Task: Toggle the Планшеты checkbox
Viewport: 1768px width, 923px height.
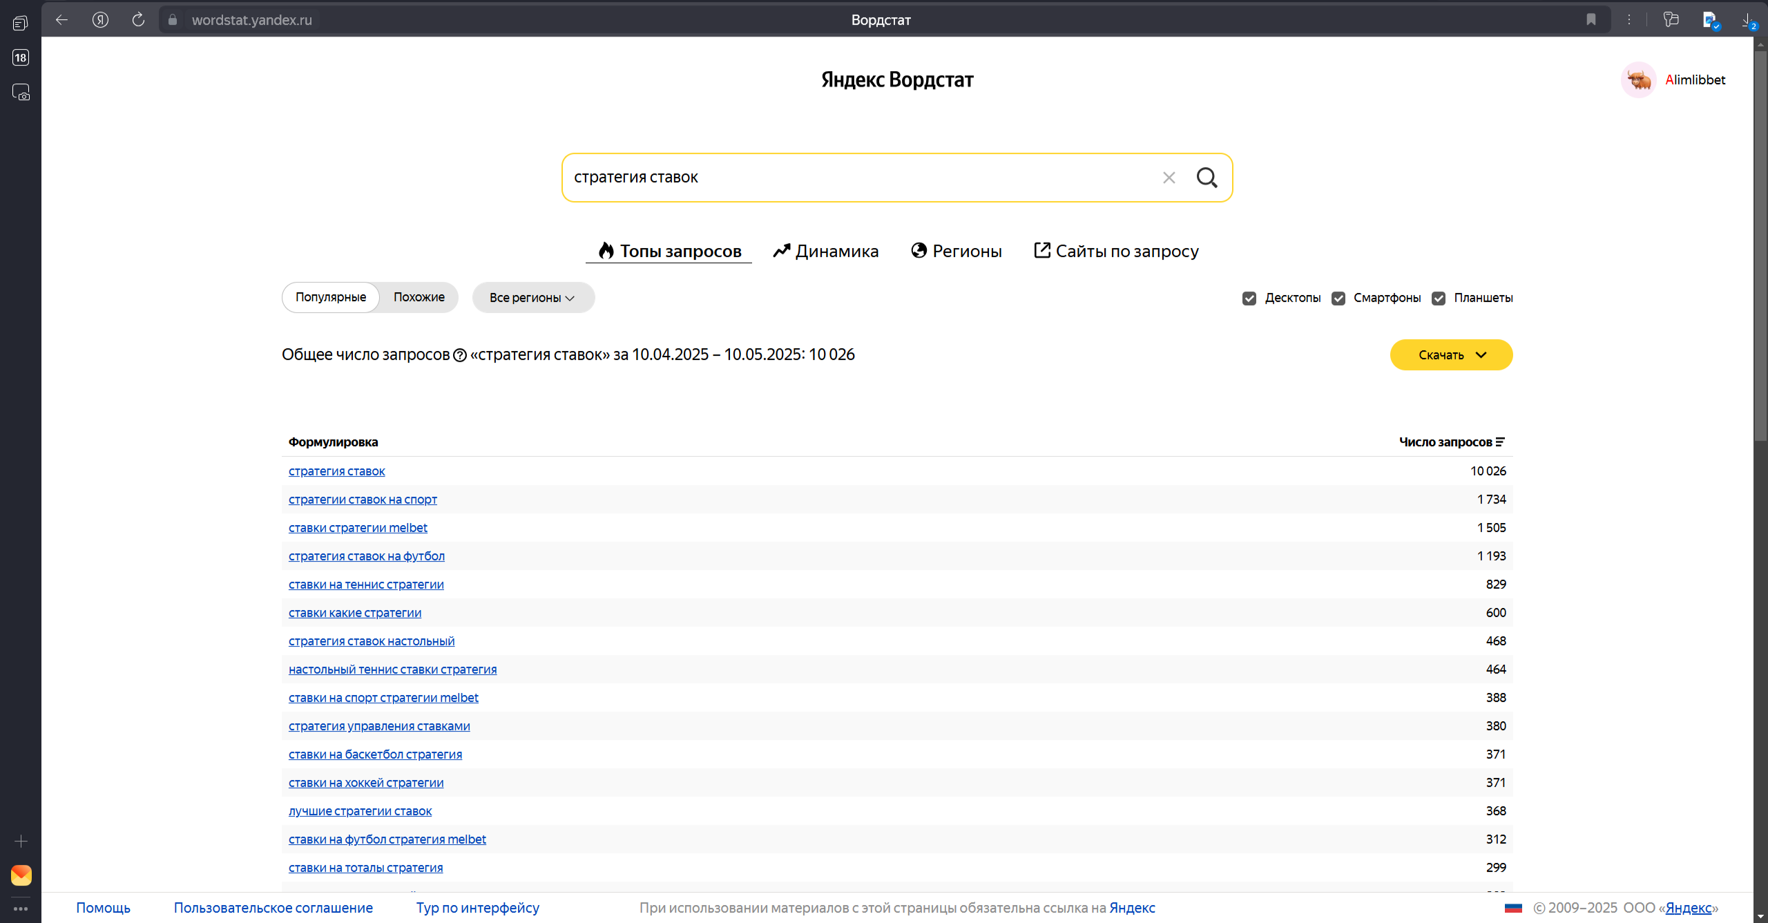Action: (1439, 298)
